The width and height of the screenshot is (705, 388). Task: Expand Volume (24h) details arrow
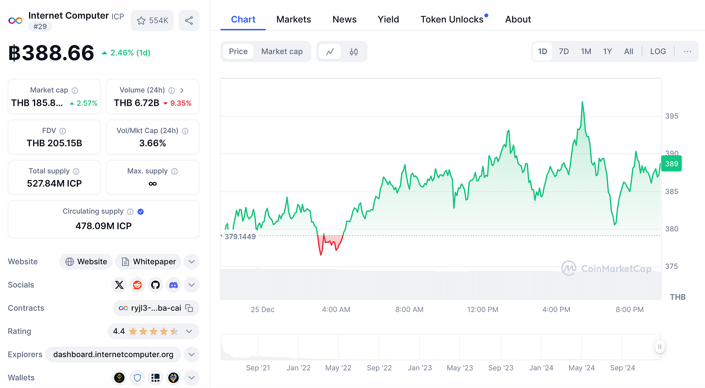pos(182,90)
